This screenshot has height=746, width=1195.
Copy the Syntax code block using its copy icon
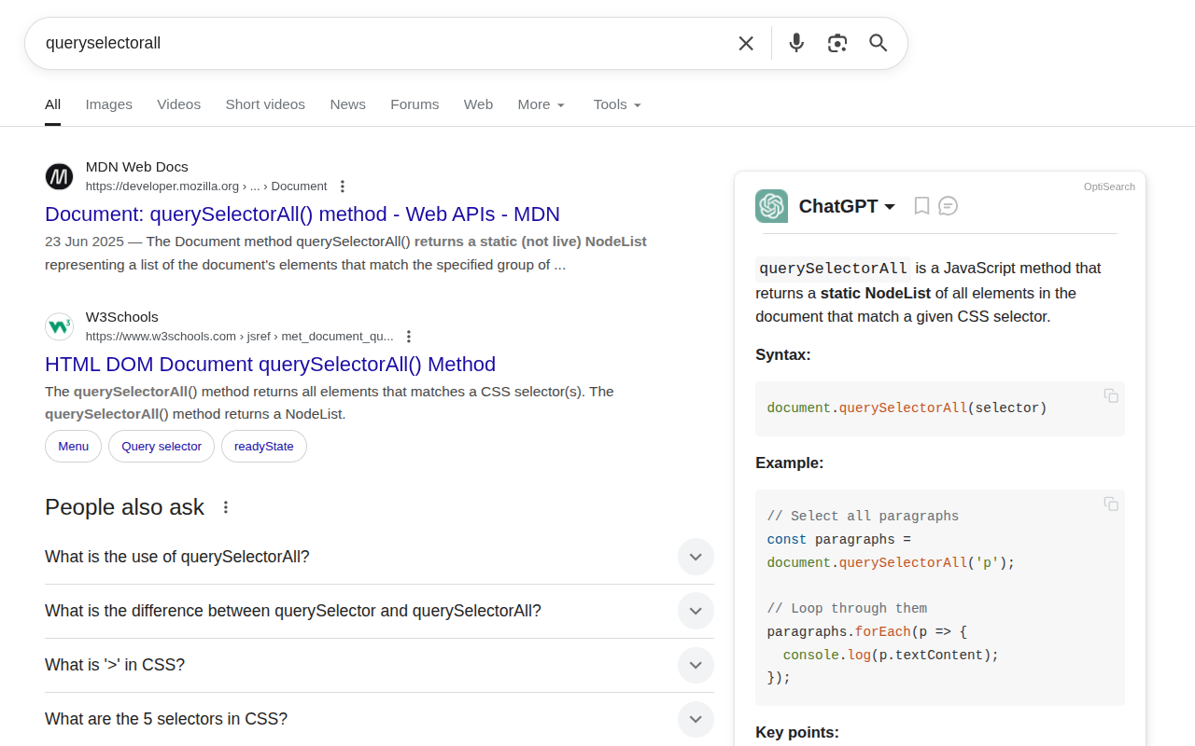[x=1110, y=395]
